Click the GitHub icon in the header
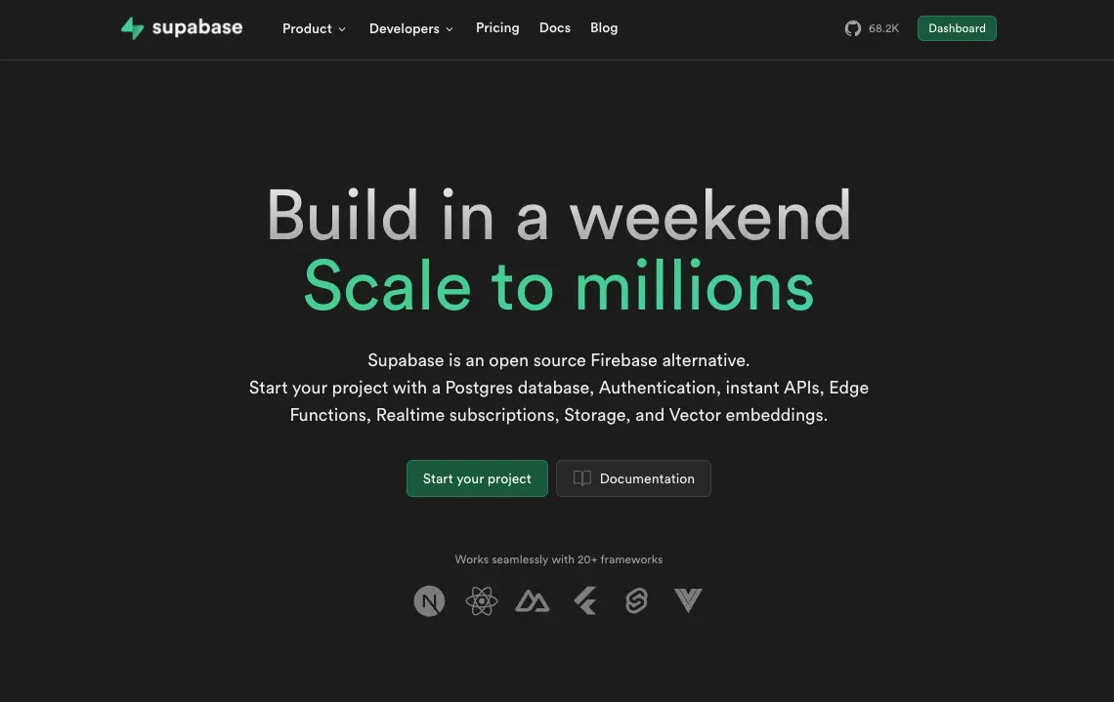 [x=853, y=28]
